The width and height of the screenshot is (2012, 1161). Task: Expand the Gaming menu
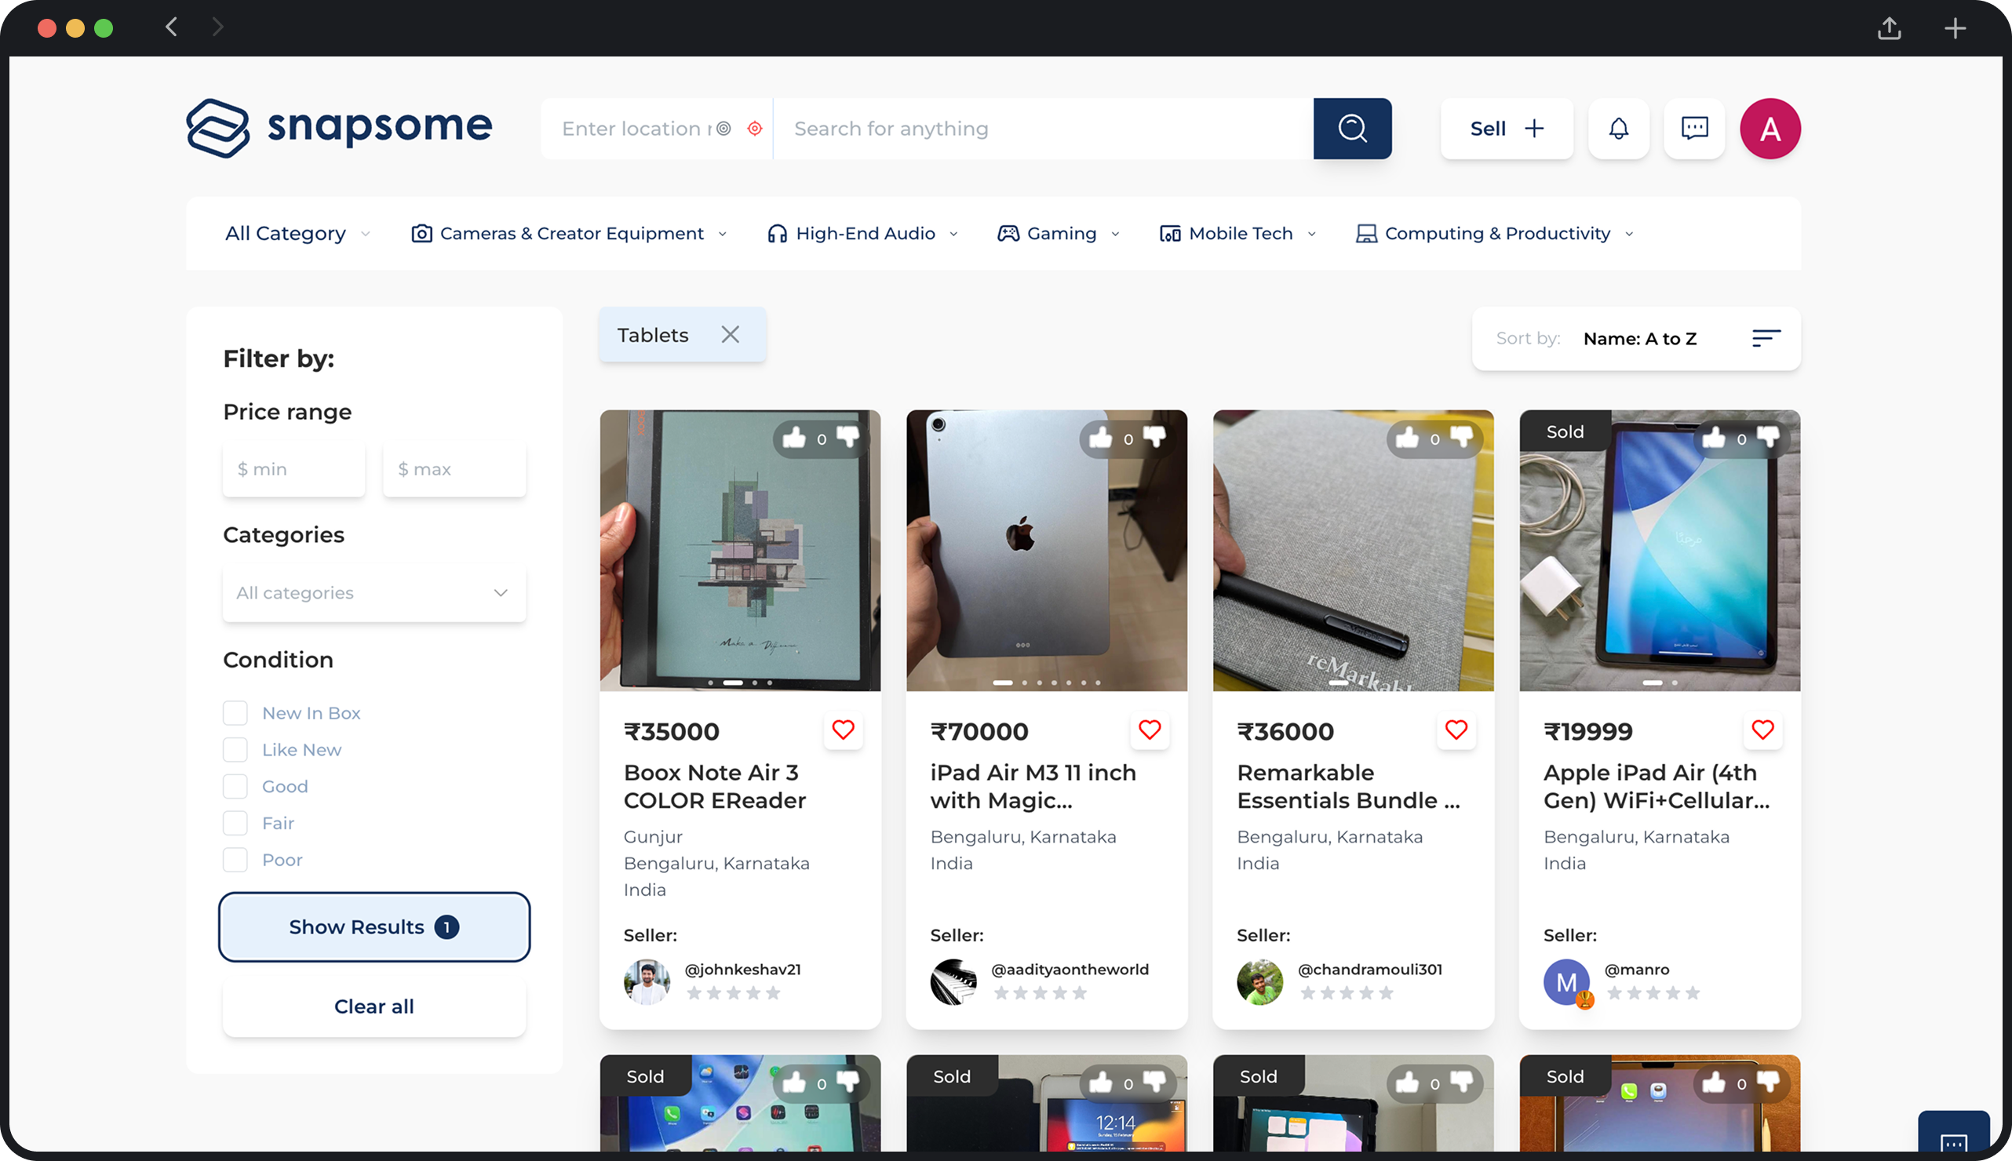pos(1059,234)
